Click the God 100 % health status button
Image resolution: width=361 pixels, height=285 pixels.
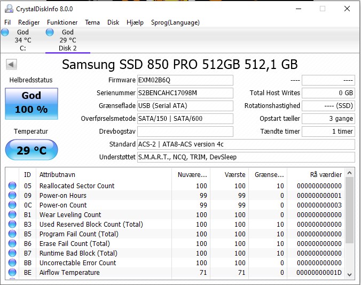pyautogui.click(x=32, y=104)
